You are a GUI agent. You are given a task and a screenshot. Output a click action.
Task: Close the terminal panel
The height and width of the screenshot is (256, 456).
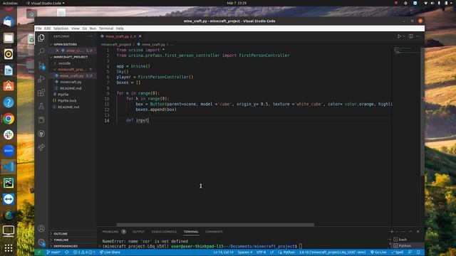pos(418,232)
